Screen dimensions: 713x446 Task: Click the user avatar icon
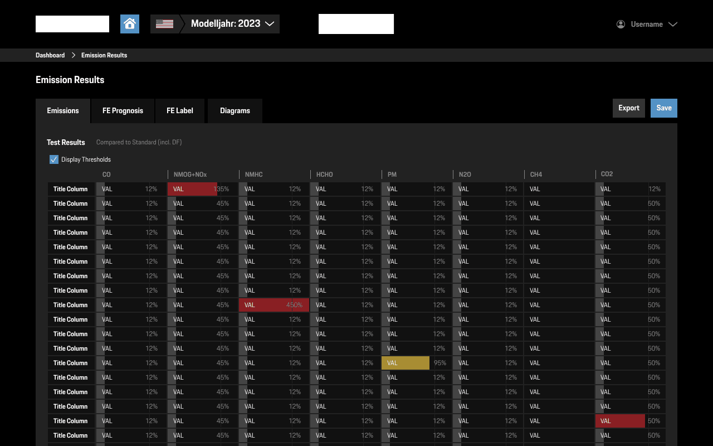coord(620,24)
